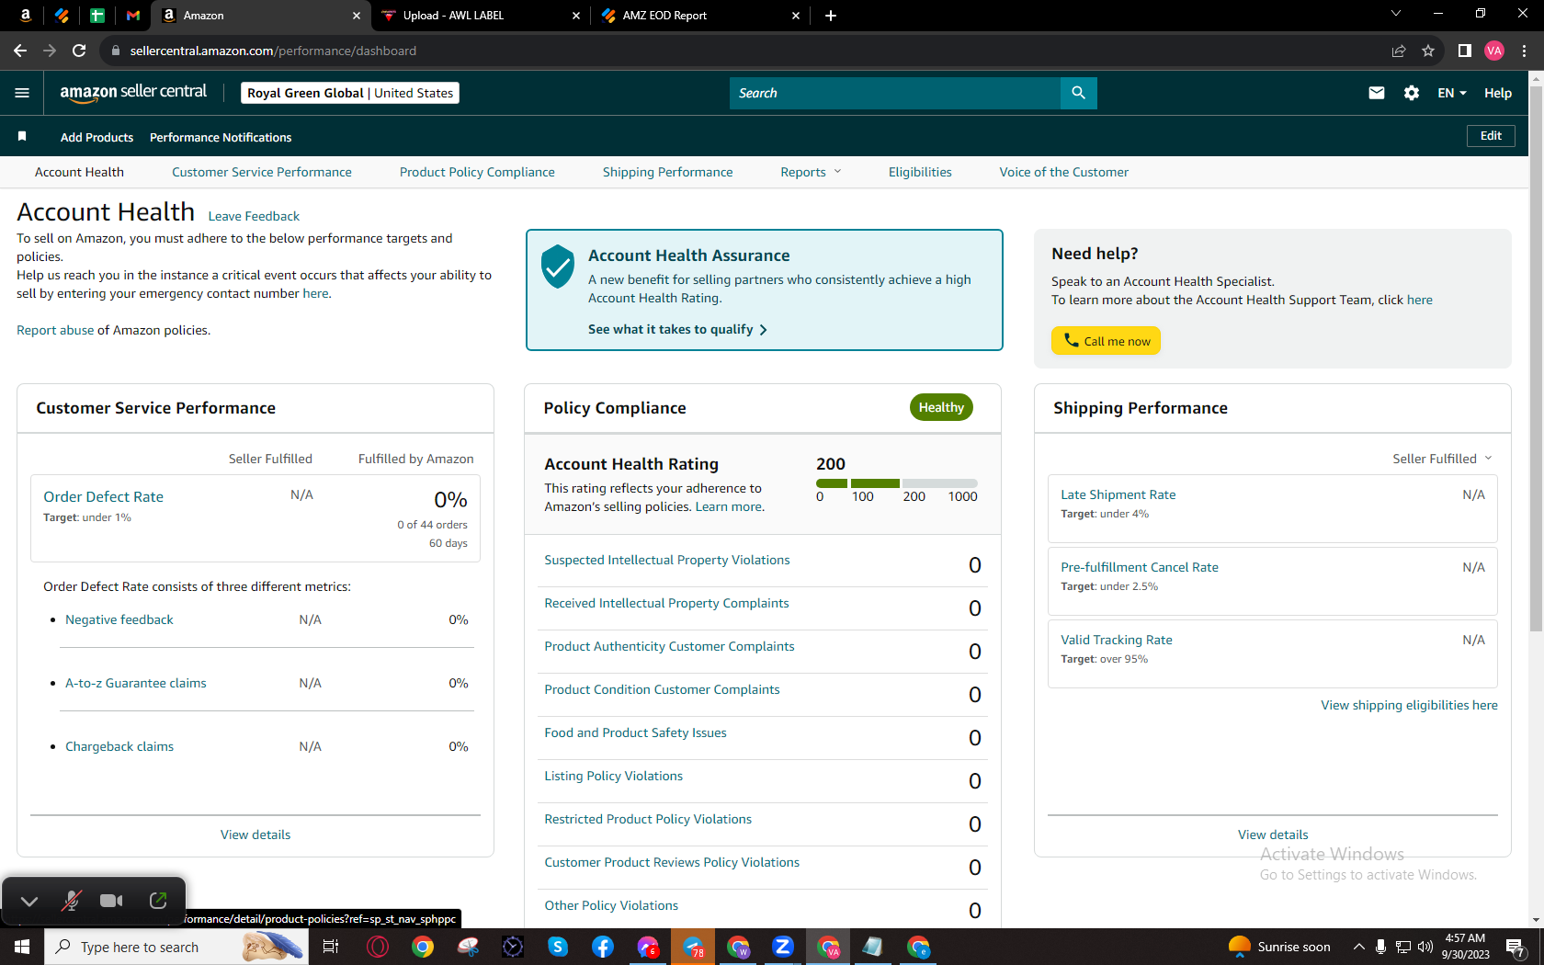Click the Amazon Seller Central logo

[133, 93]
